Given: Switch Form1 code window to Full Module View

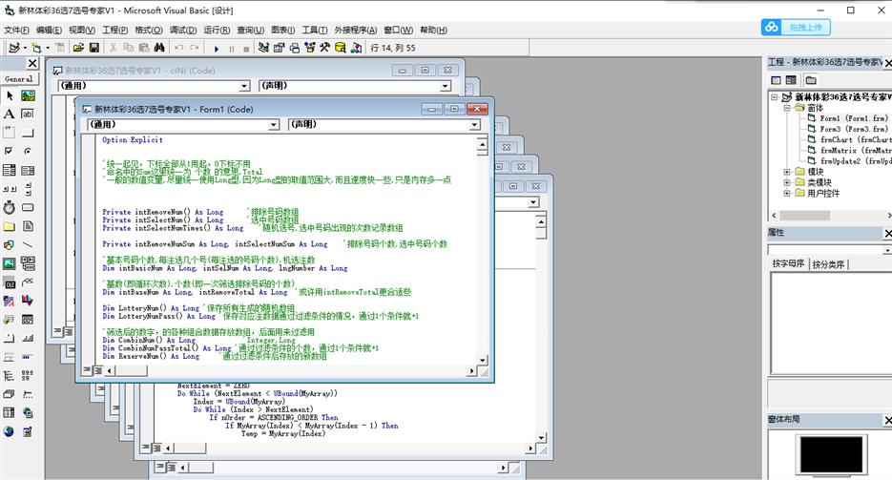Looking at the screenshot, I should point(98,371).
